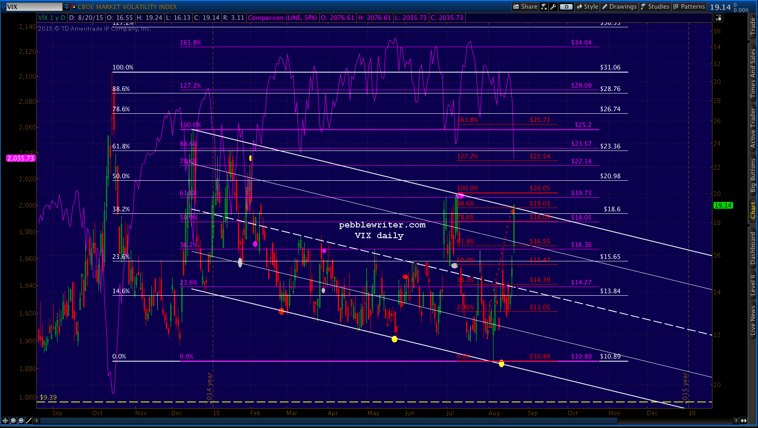The width and height of the screenshot is (758, 428).
Task: Click the chart cursor mode hand icon
Action: point(718,18)
